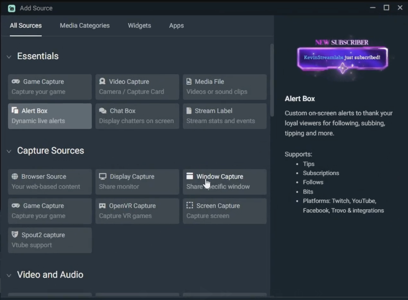Switch to the All Sources tab
408x300 pixels.
click(26, 26)
